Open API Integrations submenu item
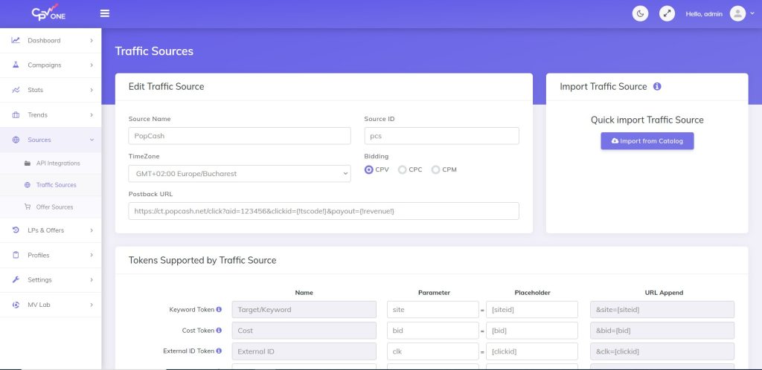The height and width of the screenshot is (370, 762). pos(51,163)
